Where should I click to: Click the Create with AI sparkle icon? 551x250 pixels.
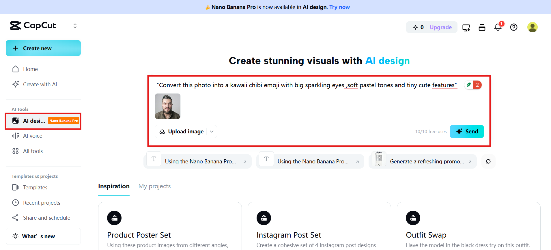[x=16, y=84]
